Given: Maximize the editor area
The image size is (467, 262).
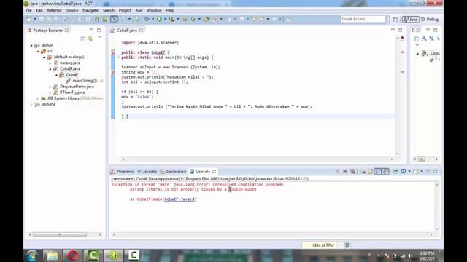Looking at the screenshot, I should pyautogui.click(x=401, y=30).
